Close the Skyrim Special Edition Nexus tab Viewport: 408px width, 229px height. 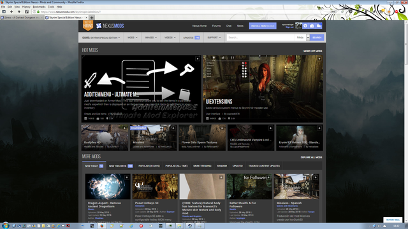(x=87, y=18)
